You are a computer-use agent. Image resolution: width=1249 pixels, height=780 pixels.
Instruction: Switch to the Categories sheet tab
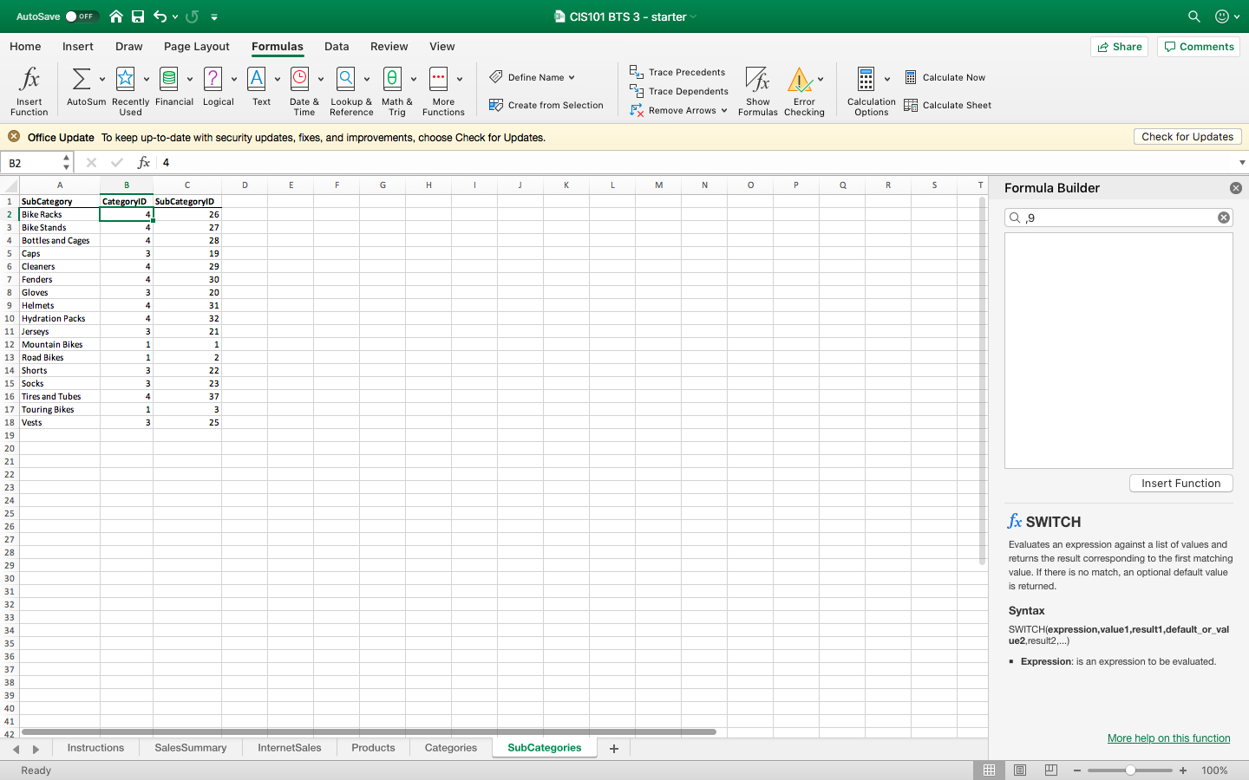click(x=451, y=748)
